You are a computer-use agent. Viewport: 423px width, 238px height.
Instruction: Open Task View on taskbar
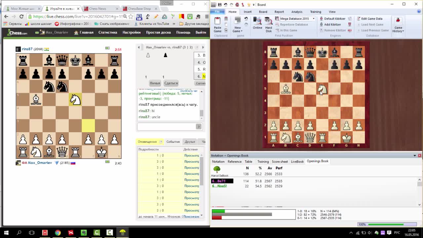click(x=32, y=233)
